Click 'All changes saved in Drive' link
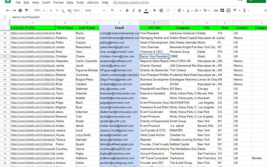Screen dimensions: 267x167 pyautogui.click(x=131, y=3)
